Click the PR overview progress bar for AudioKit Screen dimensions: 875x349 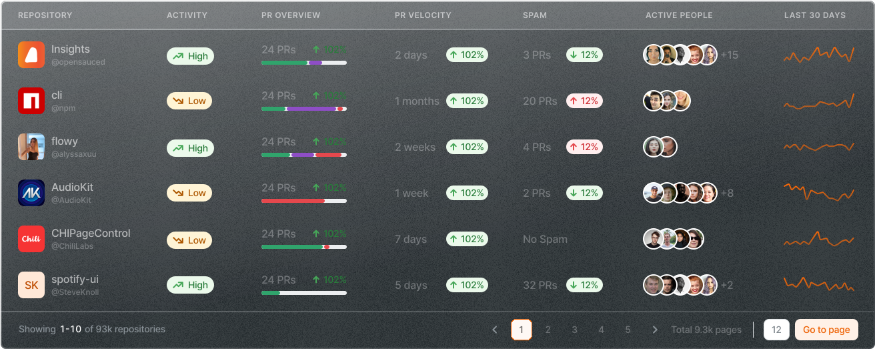click(303, 200)
